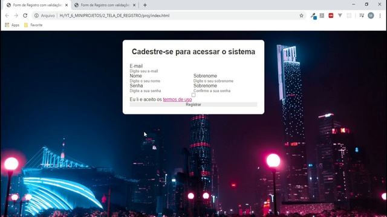
Task: Open the termos de uso link
Action: pos(177,99)
